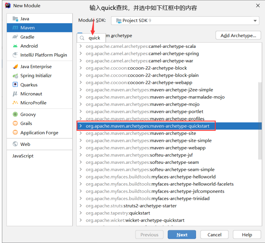The image size is (265, 243).
Task: Expand maven-archetype-webapp node
Action: tap(81, 148)
